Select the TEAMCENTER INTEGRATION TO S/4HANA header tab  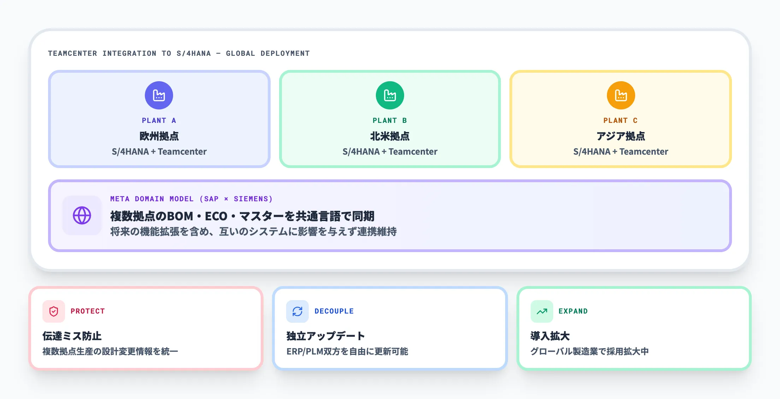coord(178,53)
